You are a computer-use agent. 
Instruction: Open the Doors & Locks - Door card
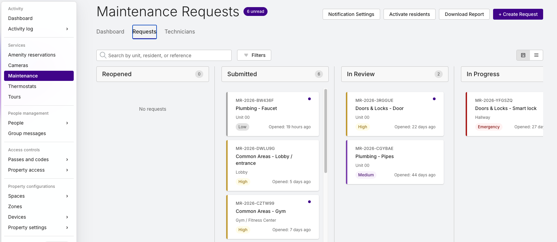point(395,114)
